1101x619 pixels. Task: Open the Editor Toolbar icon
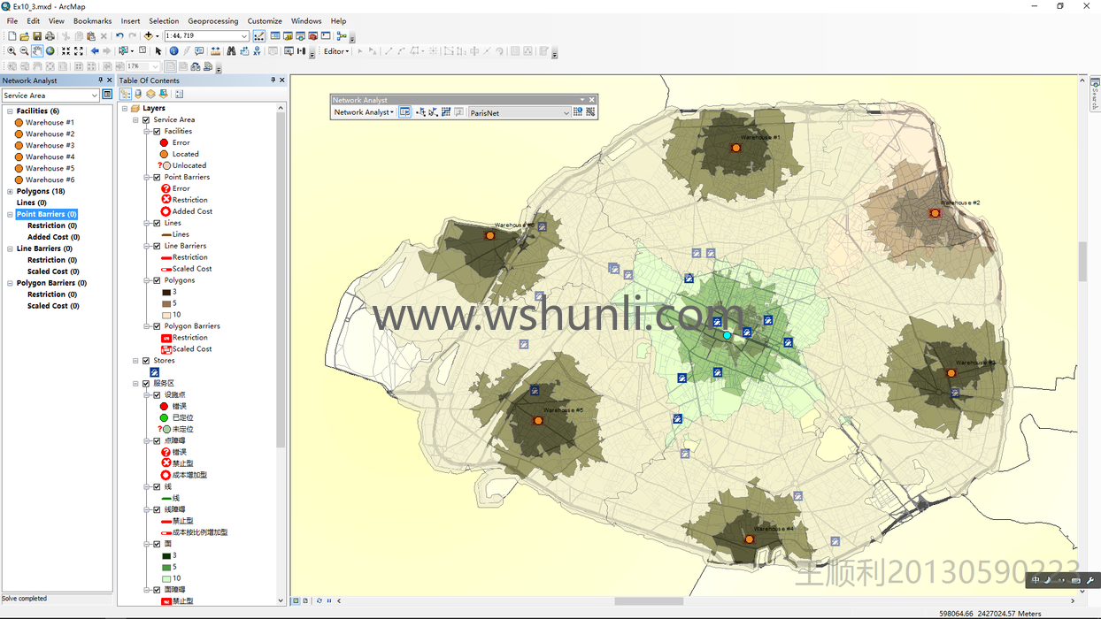pyautogui.click(x=259, y=36)
